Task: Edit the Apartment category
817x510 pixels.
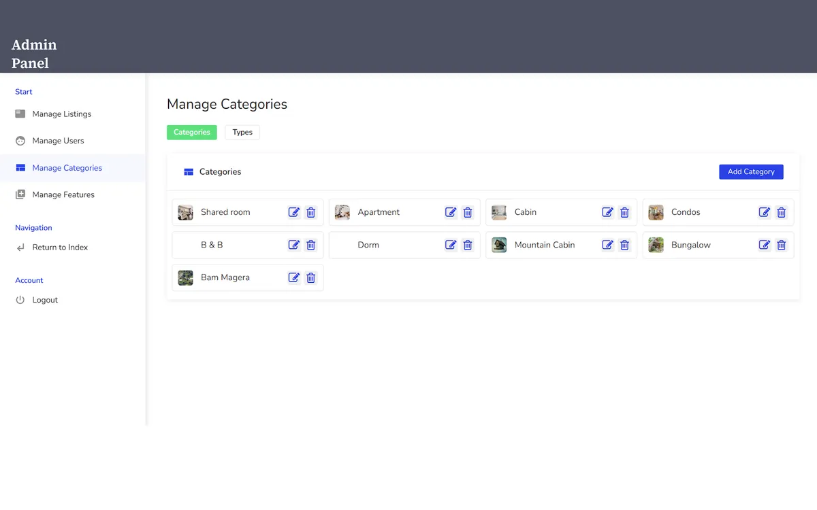Action: (451, 212)
